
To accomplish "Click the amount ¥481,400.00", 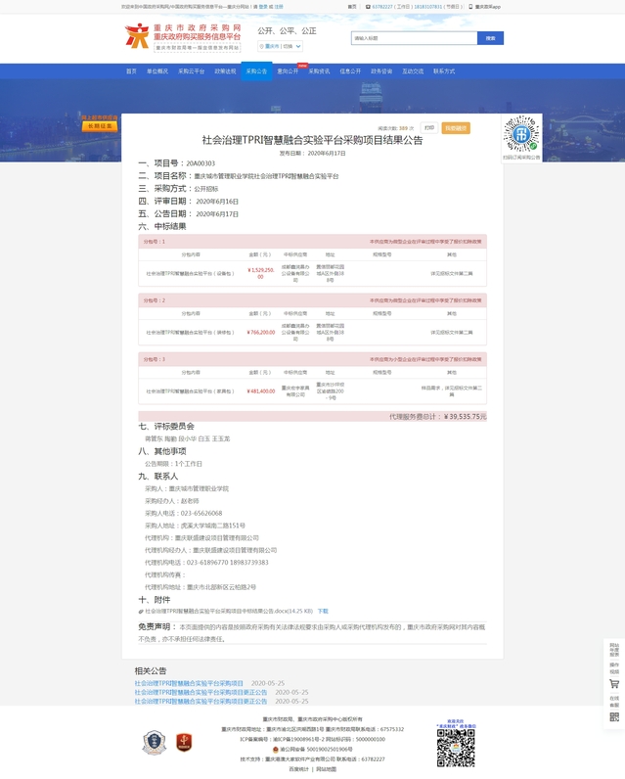I will (x=260, y=391).
